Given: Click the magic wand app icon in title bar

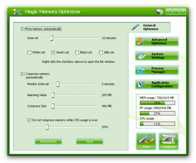Looking at the screenshot, I should (17, 12).
